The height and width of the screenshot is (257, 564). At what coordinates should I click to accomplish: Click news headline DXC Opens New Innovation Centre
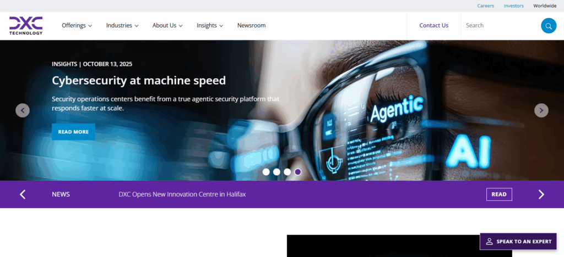(182, 194)
